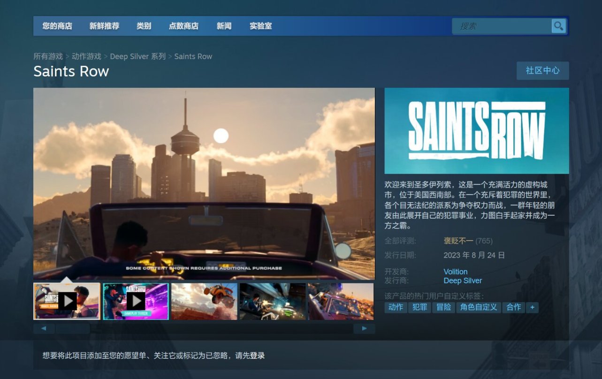Open the 新鲜推荐 menu

click(104, 26)
